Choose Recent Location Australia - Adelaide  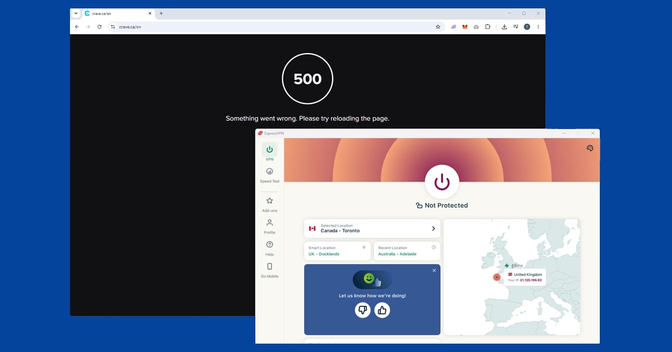(x=407, y=251)
